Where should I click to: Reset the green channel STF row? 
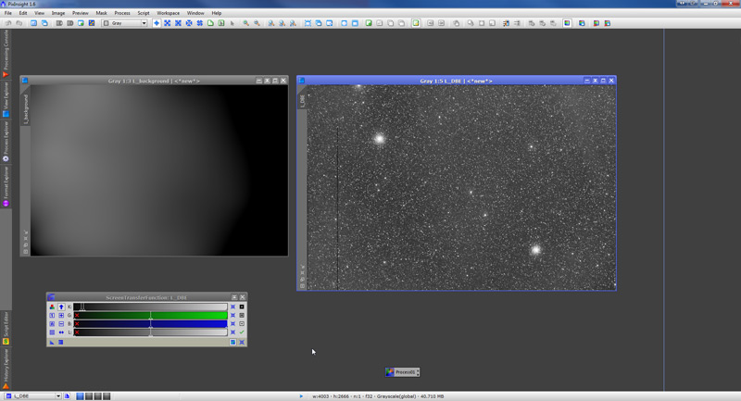[x=232, y=315]
